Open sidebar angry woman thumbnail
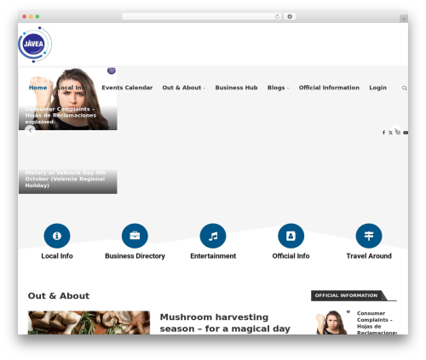The height and width of the screenshot is (360, 426). coord(332,323)
